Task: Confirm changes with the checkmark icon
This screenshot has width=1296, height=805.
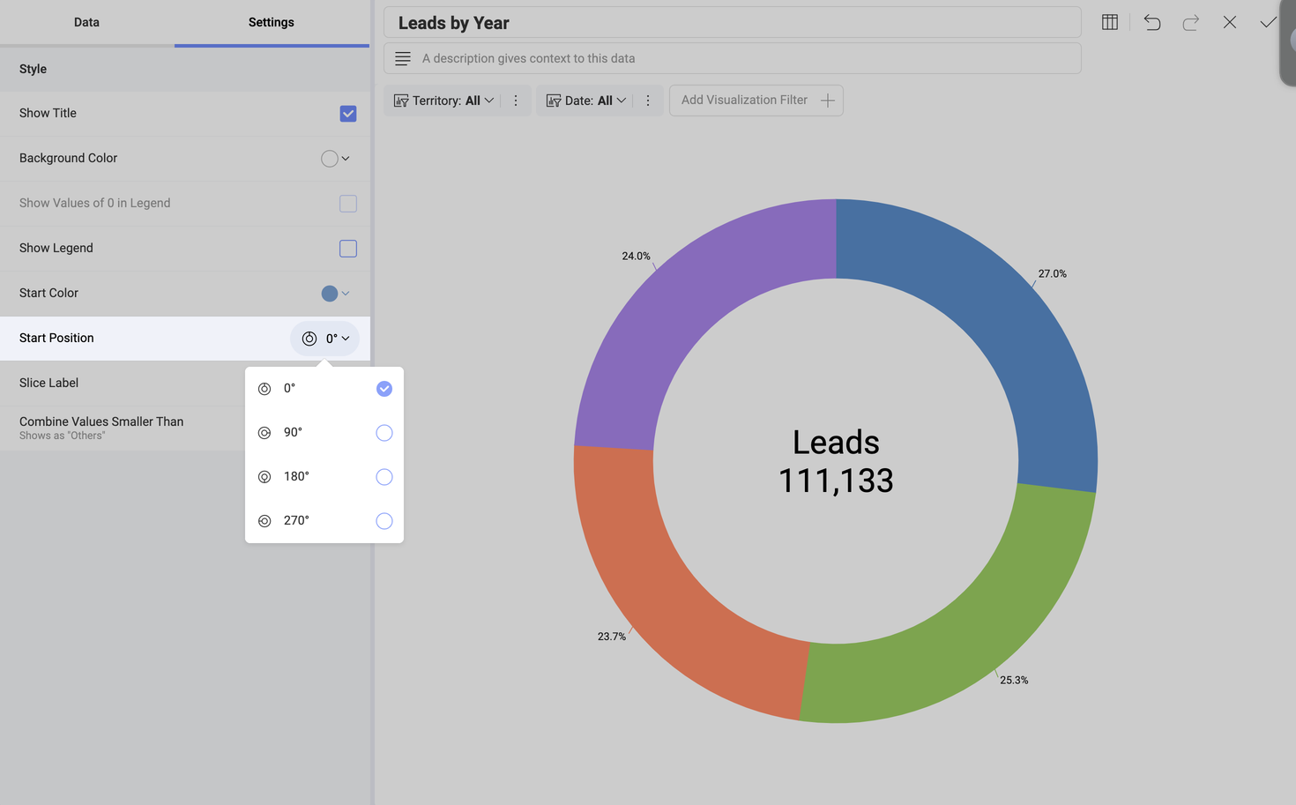Action: (1269, 22)
